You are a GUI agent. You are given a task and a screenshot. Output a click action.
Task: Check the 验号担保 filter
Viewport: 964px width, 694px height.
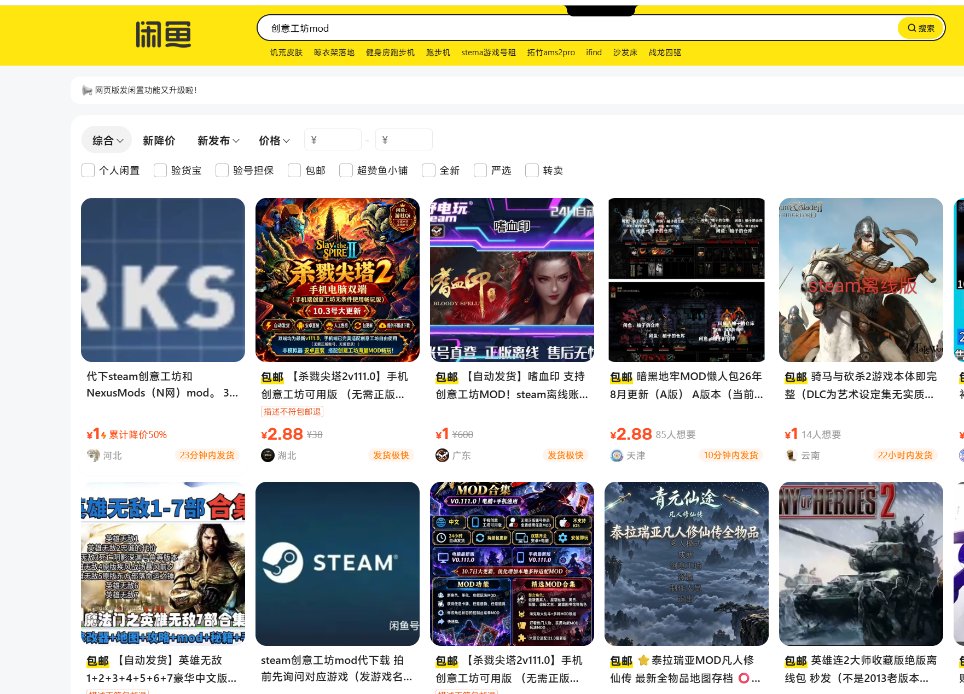(222, 171)
